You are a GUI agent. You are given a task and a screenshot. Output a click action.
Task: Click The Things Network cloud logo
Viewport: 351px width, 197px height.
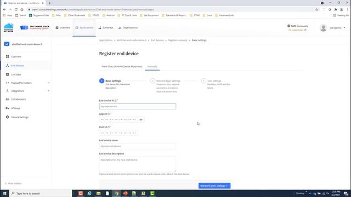9,27
